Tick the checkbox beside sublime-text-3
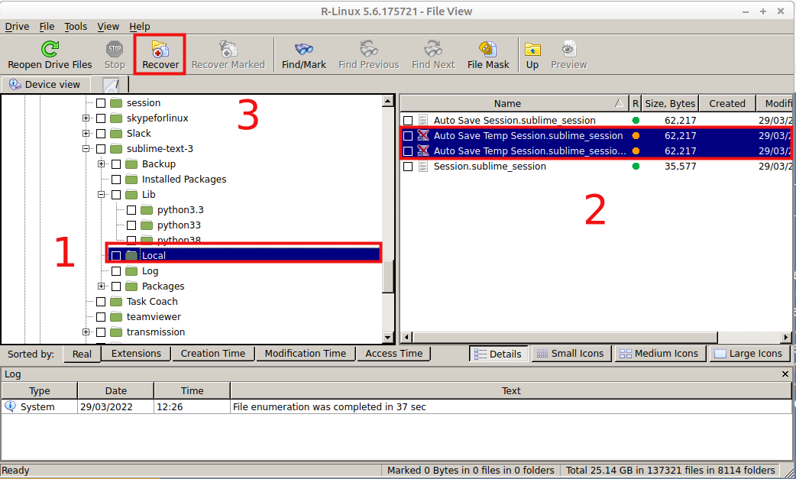This screenshot has width=796, height=479. (x=101, y=148)
